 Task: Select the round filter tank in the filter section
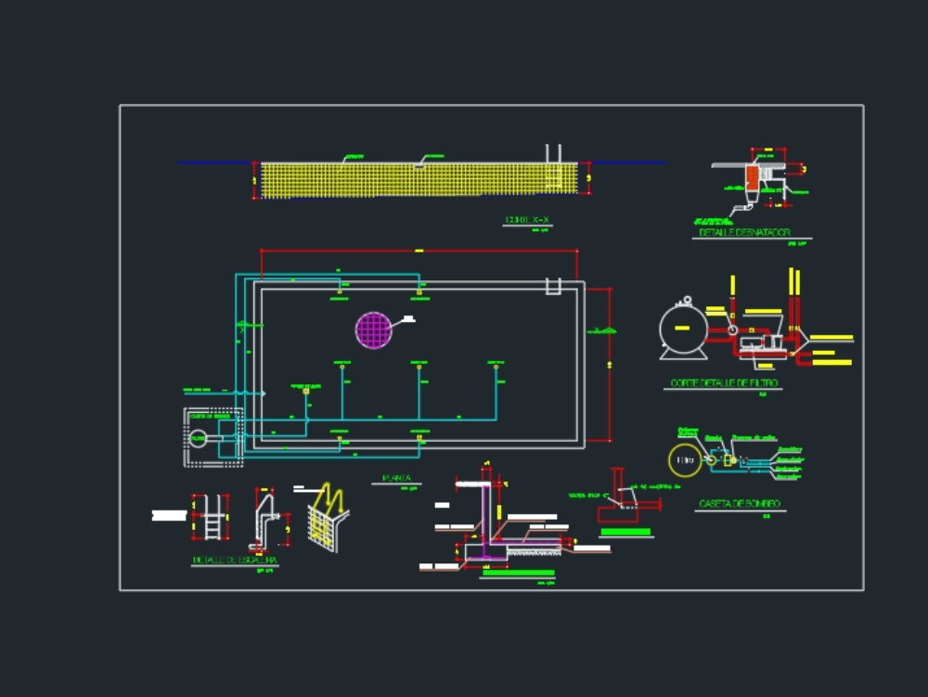pyautogui.click(x=683, y=329)
